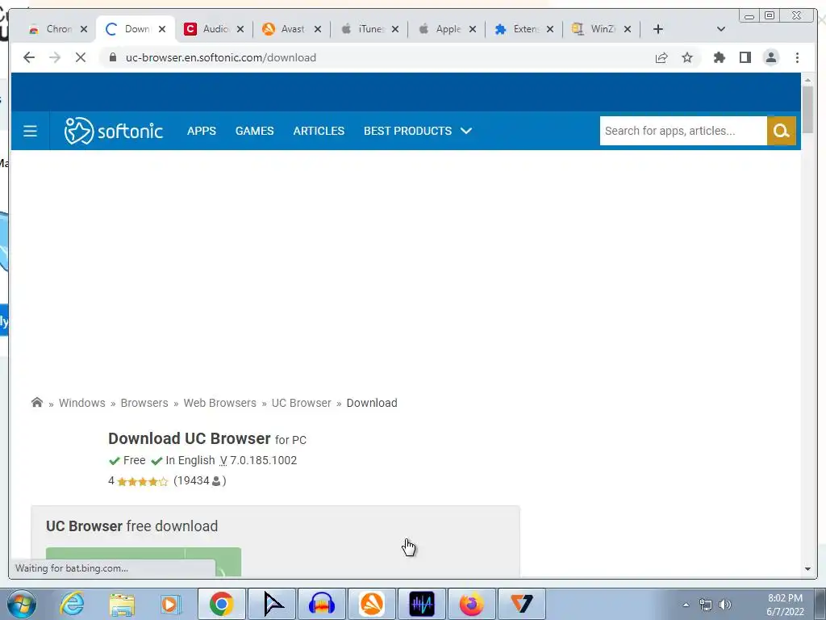Click the orange search magnifier button
This screenshot has height=620, width=826.
(x=781, y=131)
